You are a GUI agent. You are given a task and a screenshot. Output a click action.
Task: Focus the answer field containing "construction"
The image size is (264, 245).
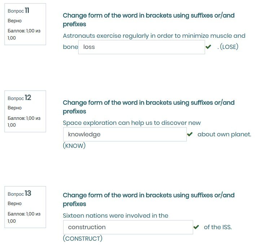[128, 227]
